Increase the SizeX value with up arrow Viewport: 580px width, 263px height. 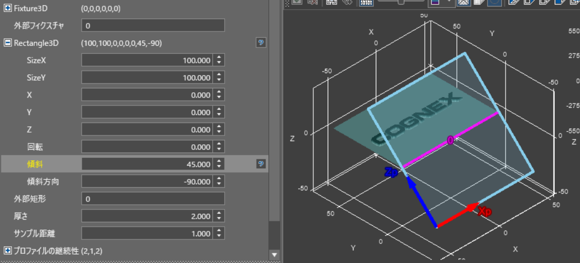(219, 57)
